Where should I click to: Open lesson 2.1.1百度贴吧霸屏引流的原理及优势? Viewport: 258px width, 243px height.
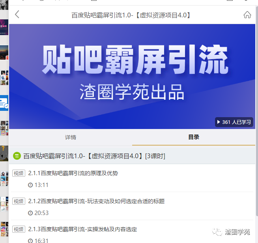click(73, 173)
